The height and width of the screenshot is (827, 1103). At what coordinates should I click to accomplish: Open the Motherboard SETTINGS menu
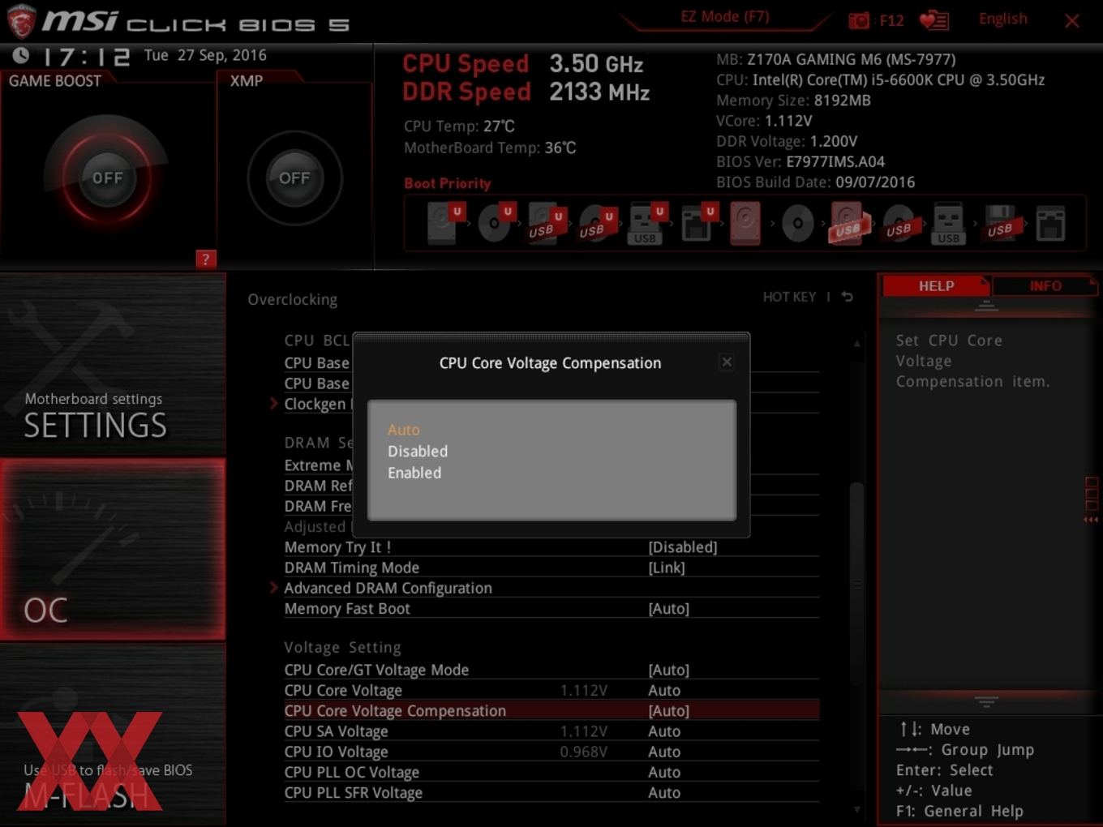(x=113, y=365)
